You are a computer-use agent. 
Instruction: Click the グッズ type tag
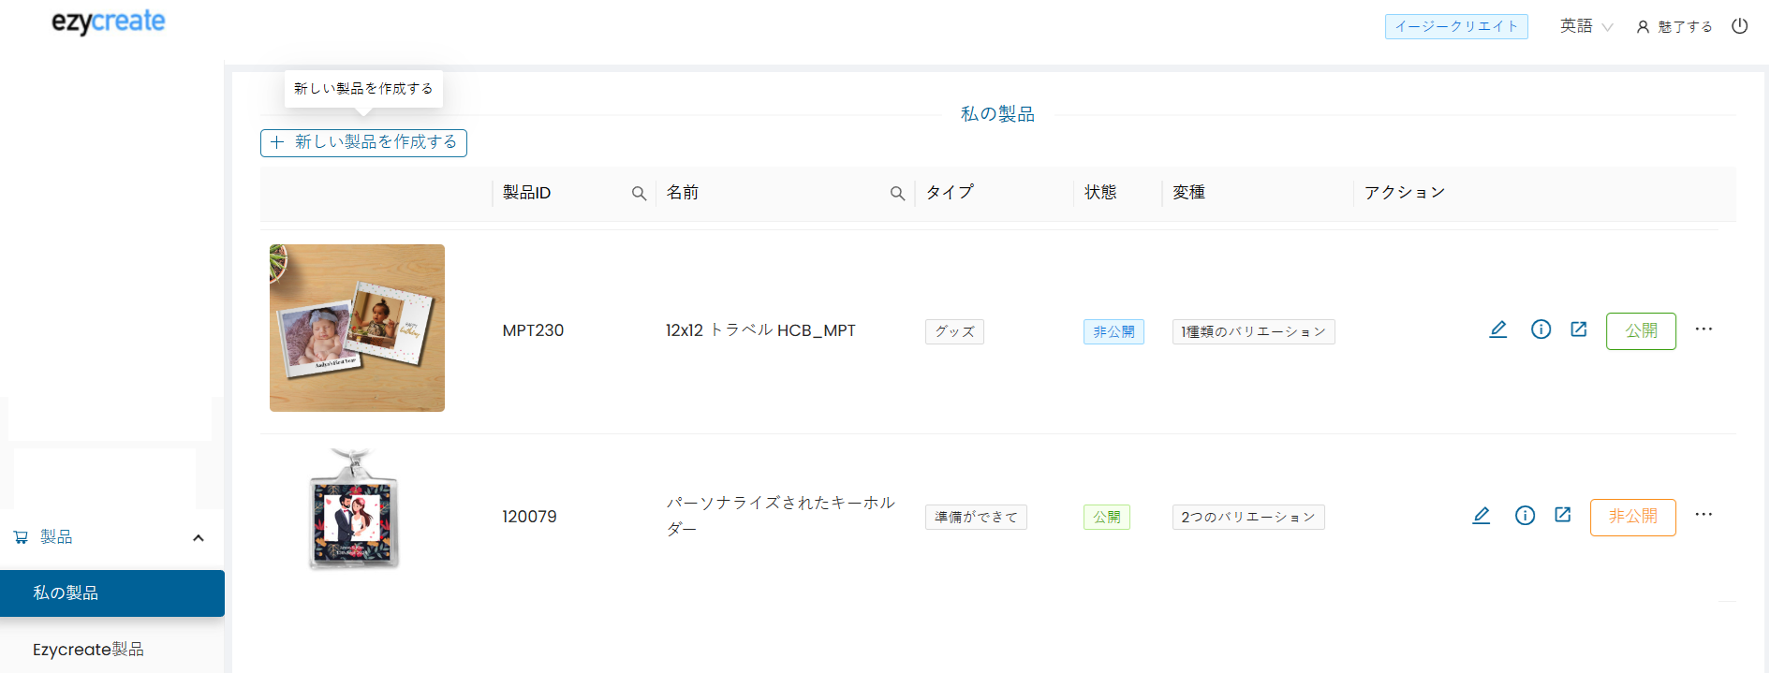pyautogui.click(x=954, y=331)
